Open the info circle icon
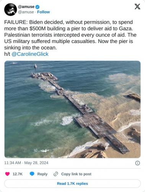 click(x=137, y=163)
